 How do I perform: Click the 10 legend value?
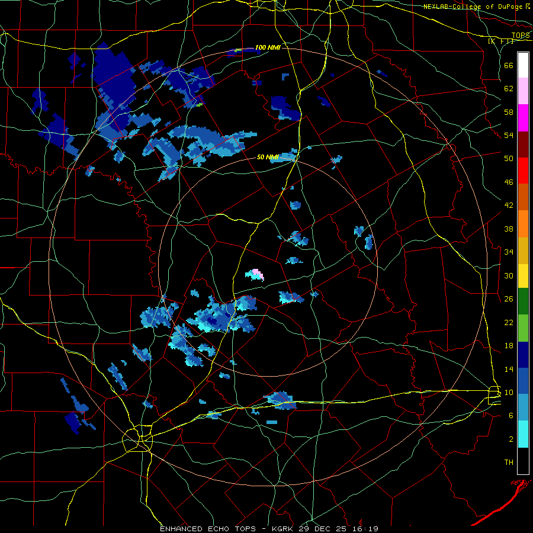(509, 392)
